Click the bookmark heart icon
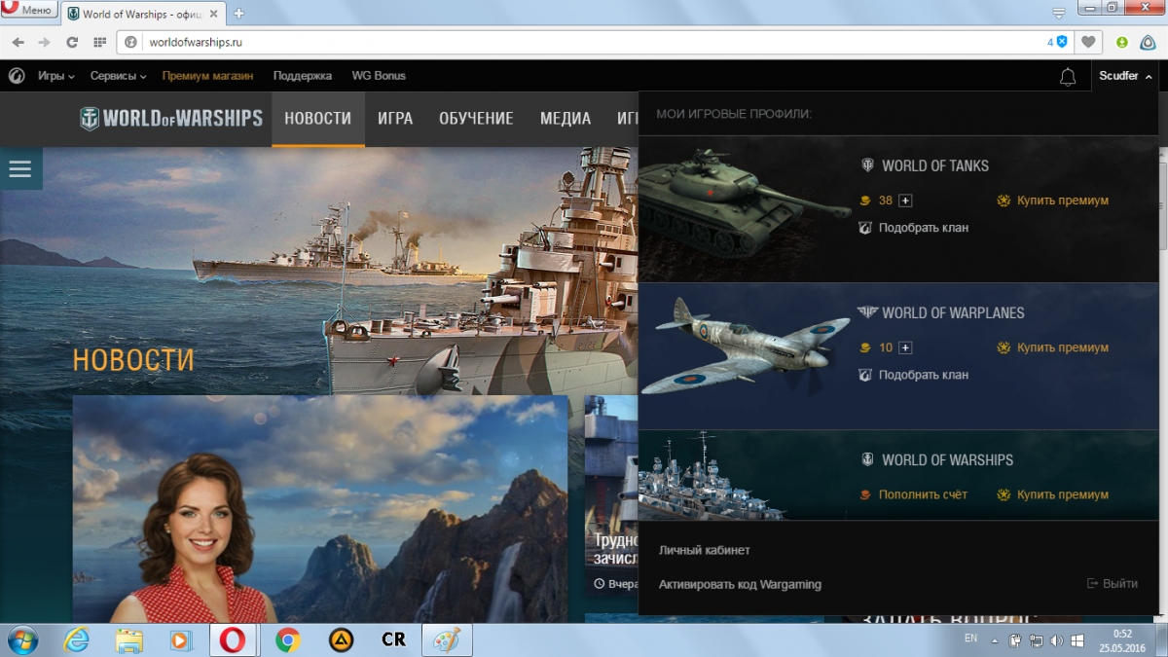Viewport: 1168px width, 657px height. [1089, 42]
